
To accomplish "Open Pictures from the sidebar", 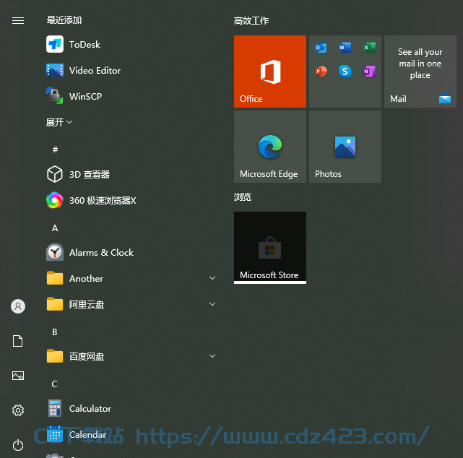I will [x=18, y=376].
